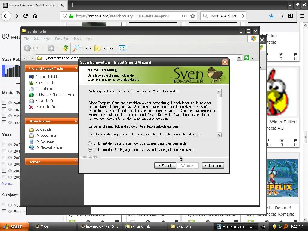The image size is (308, 231).
Task: Click the Search magnifier in Explorer toolbar
Action: click(x=76, y=48)
